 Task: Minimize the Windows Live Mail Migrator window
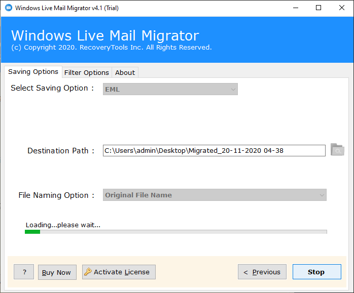coord(296,8)
